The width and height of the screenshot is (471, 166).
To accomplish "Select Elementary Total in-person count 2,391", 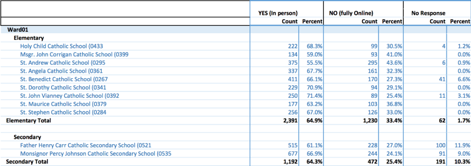I will pos(290,121).
